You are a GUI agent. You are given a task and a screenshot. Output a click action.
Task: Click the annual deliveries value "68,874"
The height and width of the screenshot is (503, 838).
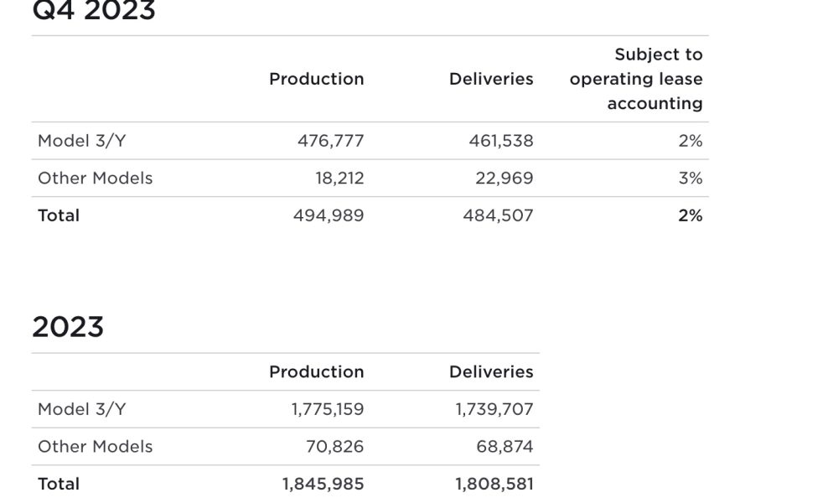[505, 447]
